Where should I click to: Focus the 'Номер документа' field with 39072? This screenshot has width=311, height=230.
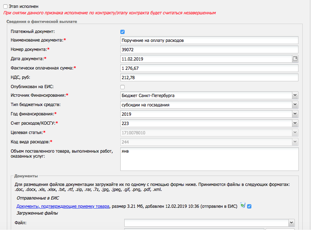point(209,50)
